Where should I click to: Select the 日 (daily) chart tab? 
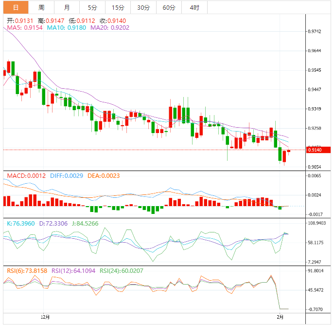[x=16, y=7]
